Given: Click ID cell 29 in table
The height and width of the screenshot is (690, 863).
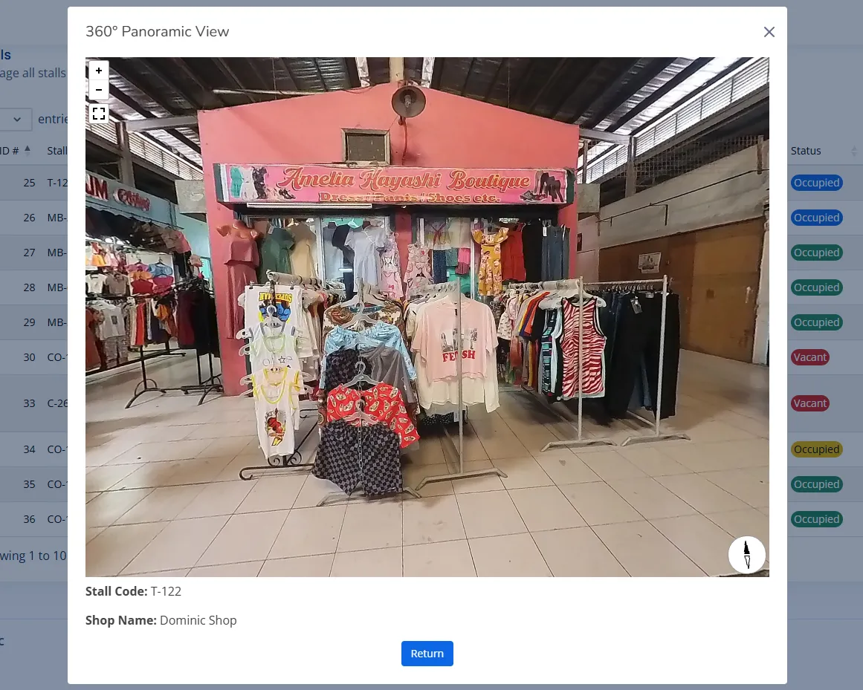Looking at the screenshot, I should tap(29, 322).
